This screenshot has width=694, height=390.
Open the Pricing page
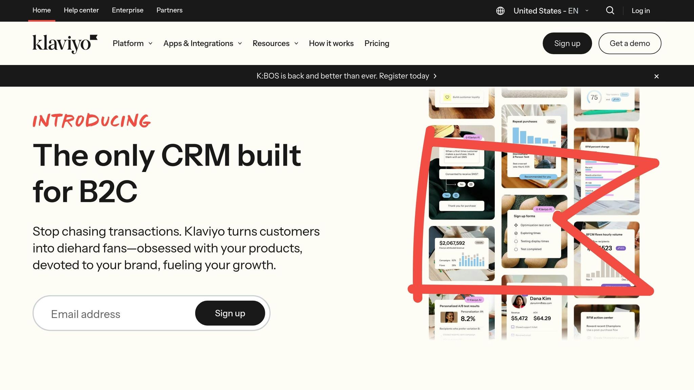click(377, 43)
